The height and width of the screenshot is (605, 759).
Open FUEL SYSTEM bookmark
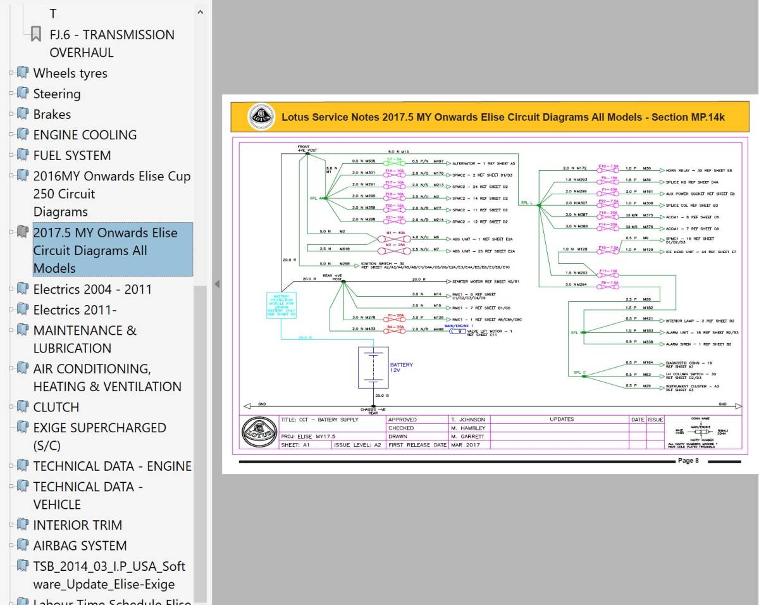click(71, 156)
